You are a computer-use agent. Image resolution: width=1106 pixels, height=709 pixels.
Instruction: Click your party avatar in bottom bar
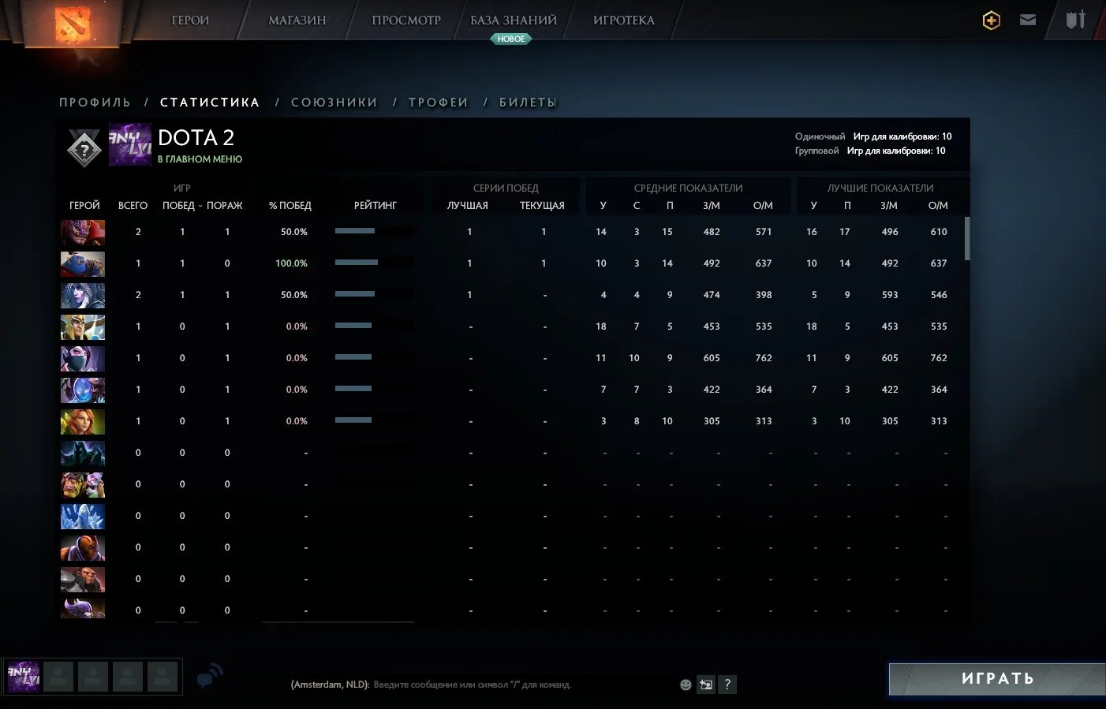click(x=24, y=677)
